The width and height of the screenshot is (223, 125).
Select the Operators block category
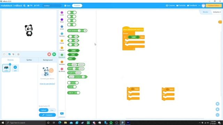[x=62, y=56]
